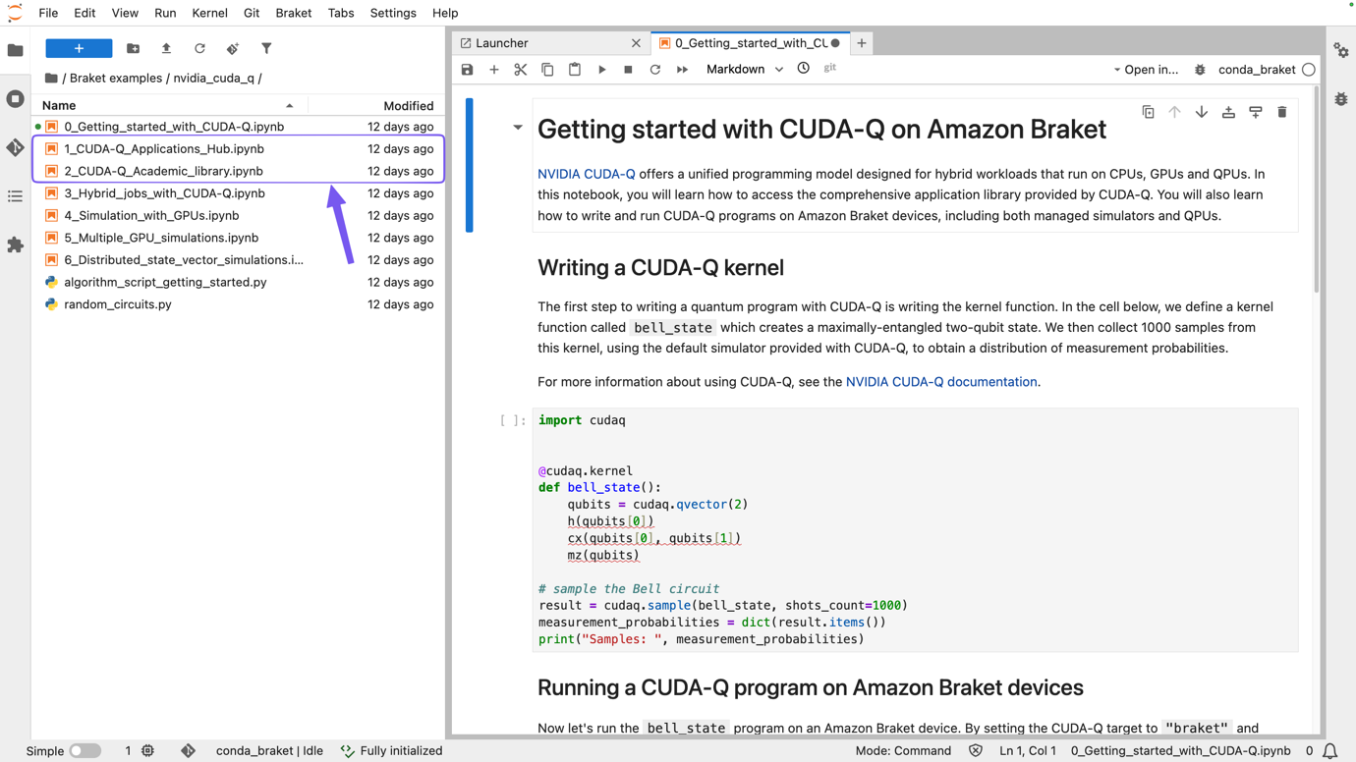Open the Kernel menu

(209, 13)
